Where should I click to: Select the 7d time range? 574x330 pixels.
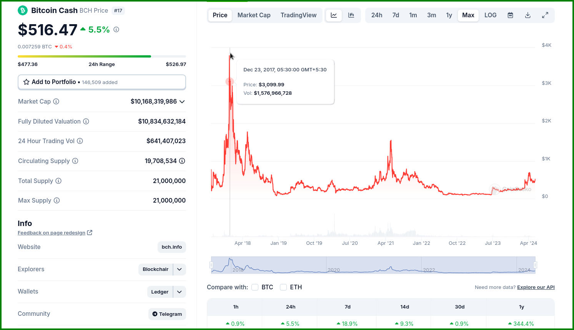[x=396, y=15]
